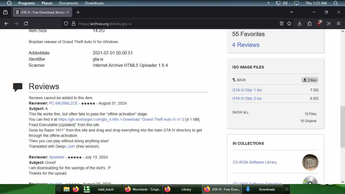Image resolution: width=345 pixels, height=194 pixels.
Task: Open the Places menu
Action: click(x=47, y=3)
